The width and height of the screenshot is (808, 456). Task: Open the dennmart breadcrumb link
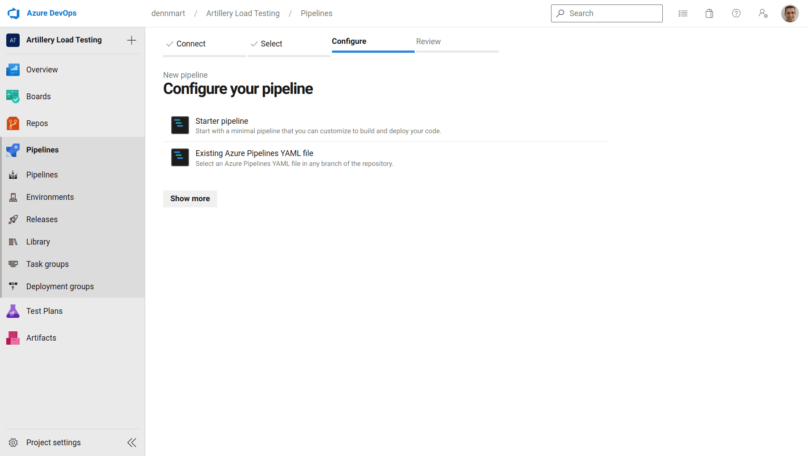pos(168,13)
